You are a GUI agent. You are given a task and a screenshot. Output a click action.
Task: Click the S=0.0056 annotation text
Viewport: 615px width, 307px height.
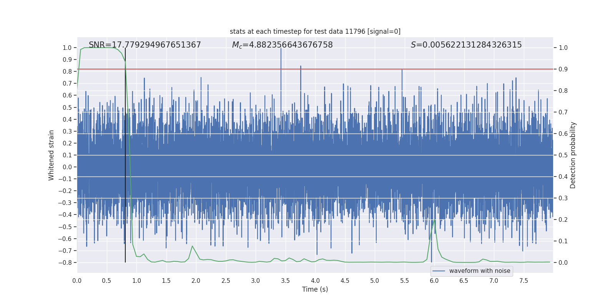(x=466, y=45)
